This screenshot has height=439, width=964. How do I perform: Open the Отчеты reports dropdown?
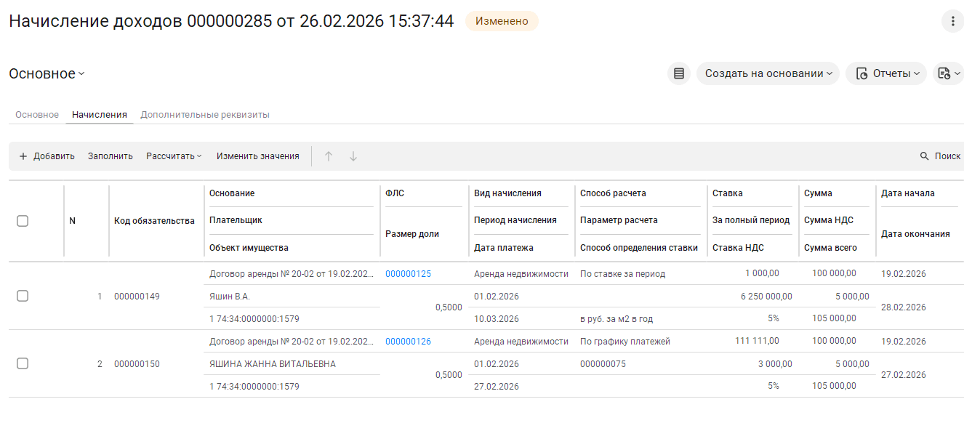coord(885,73)
